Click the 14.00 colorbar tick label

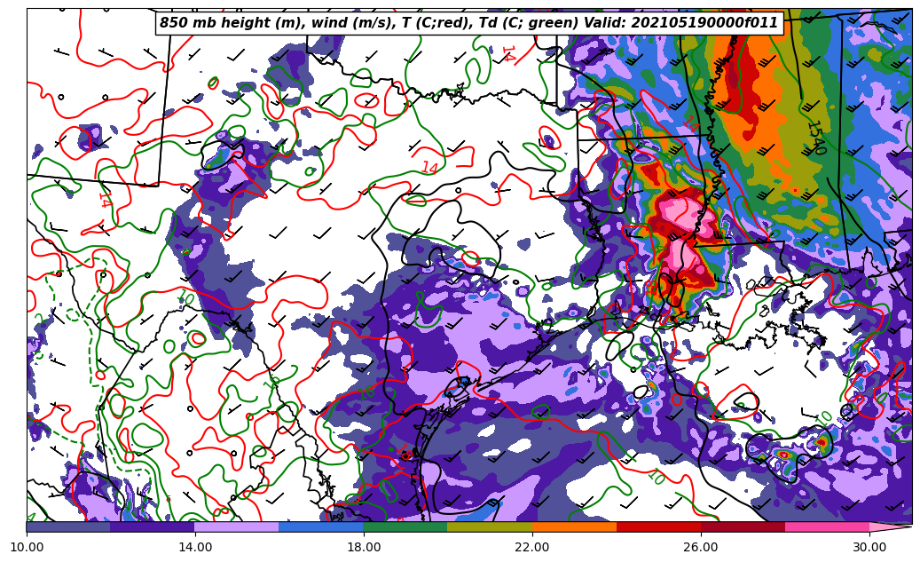pyautogui.click(x=195, y=547)
